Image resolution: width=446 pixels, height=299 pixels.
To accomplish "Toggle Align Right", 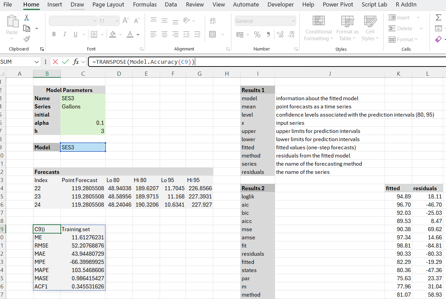I will coord(175,34).
